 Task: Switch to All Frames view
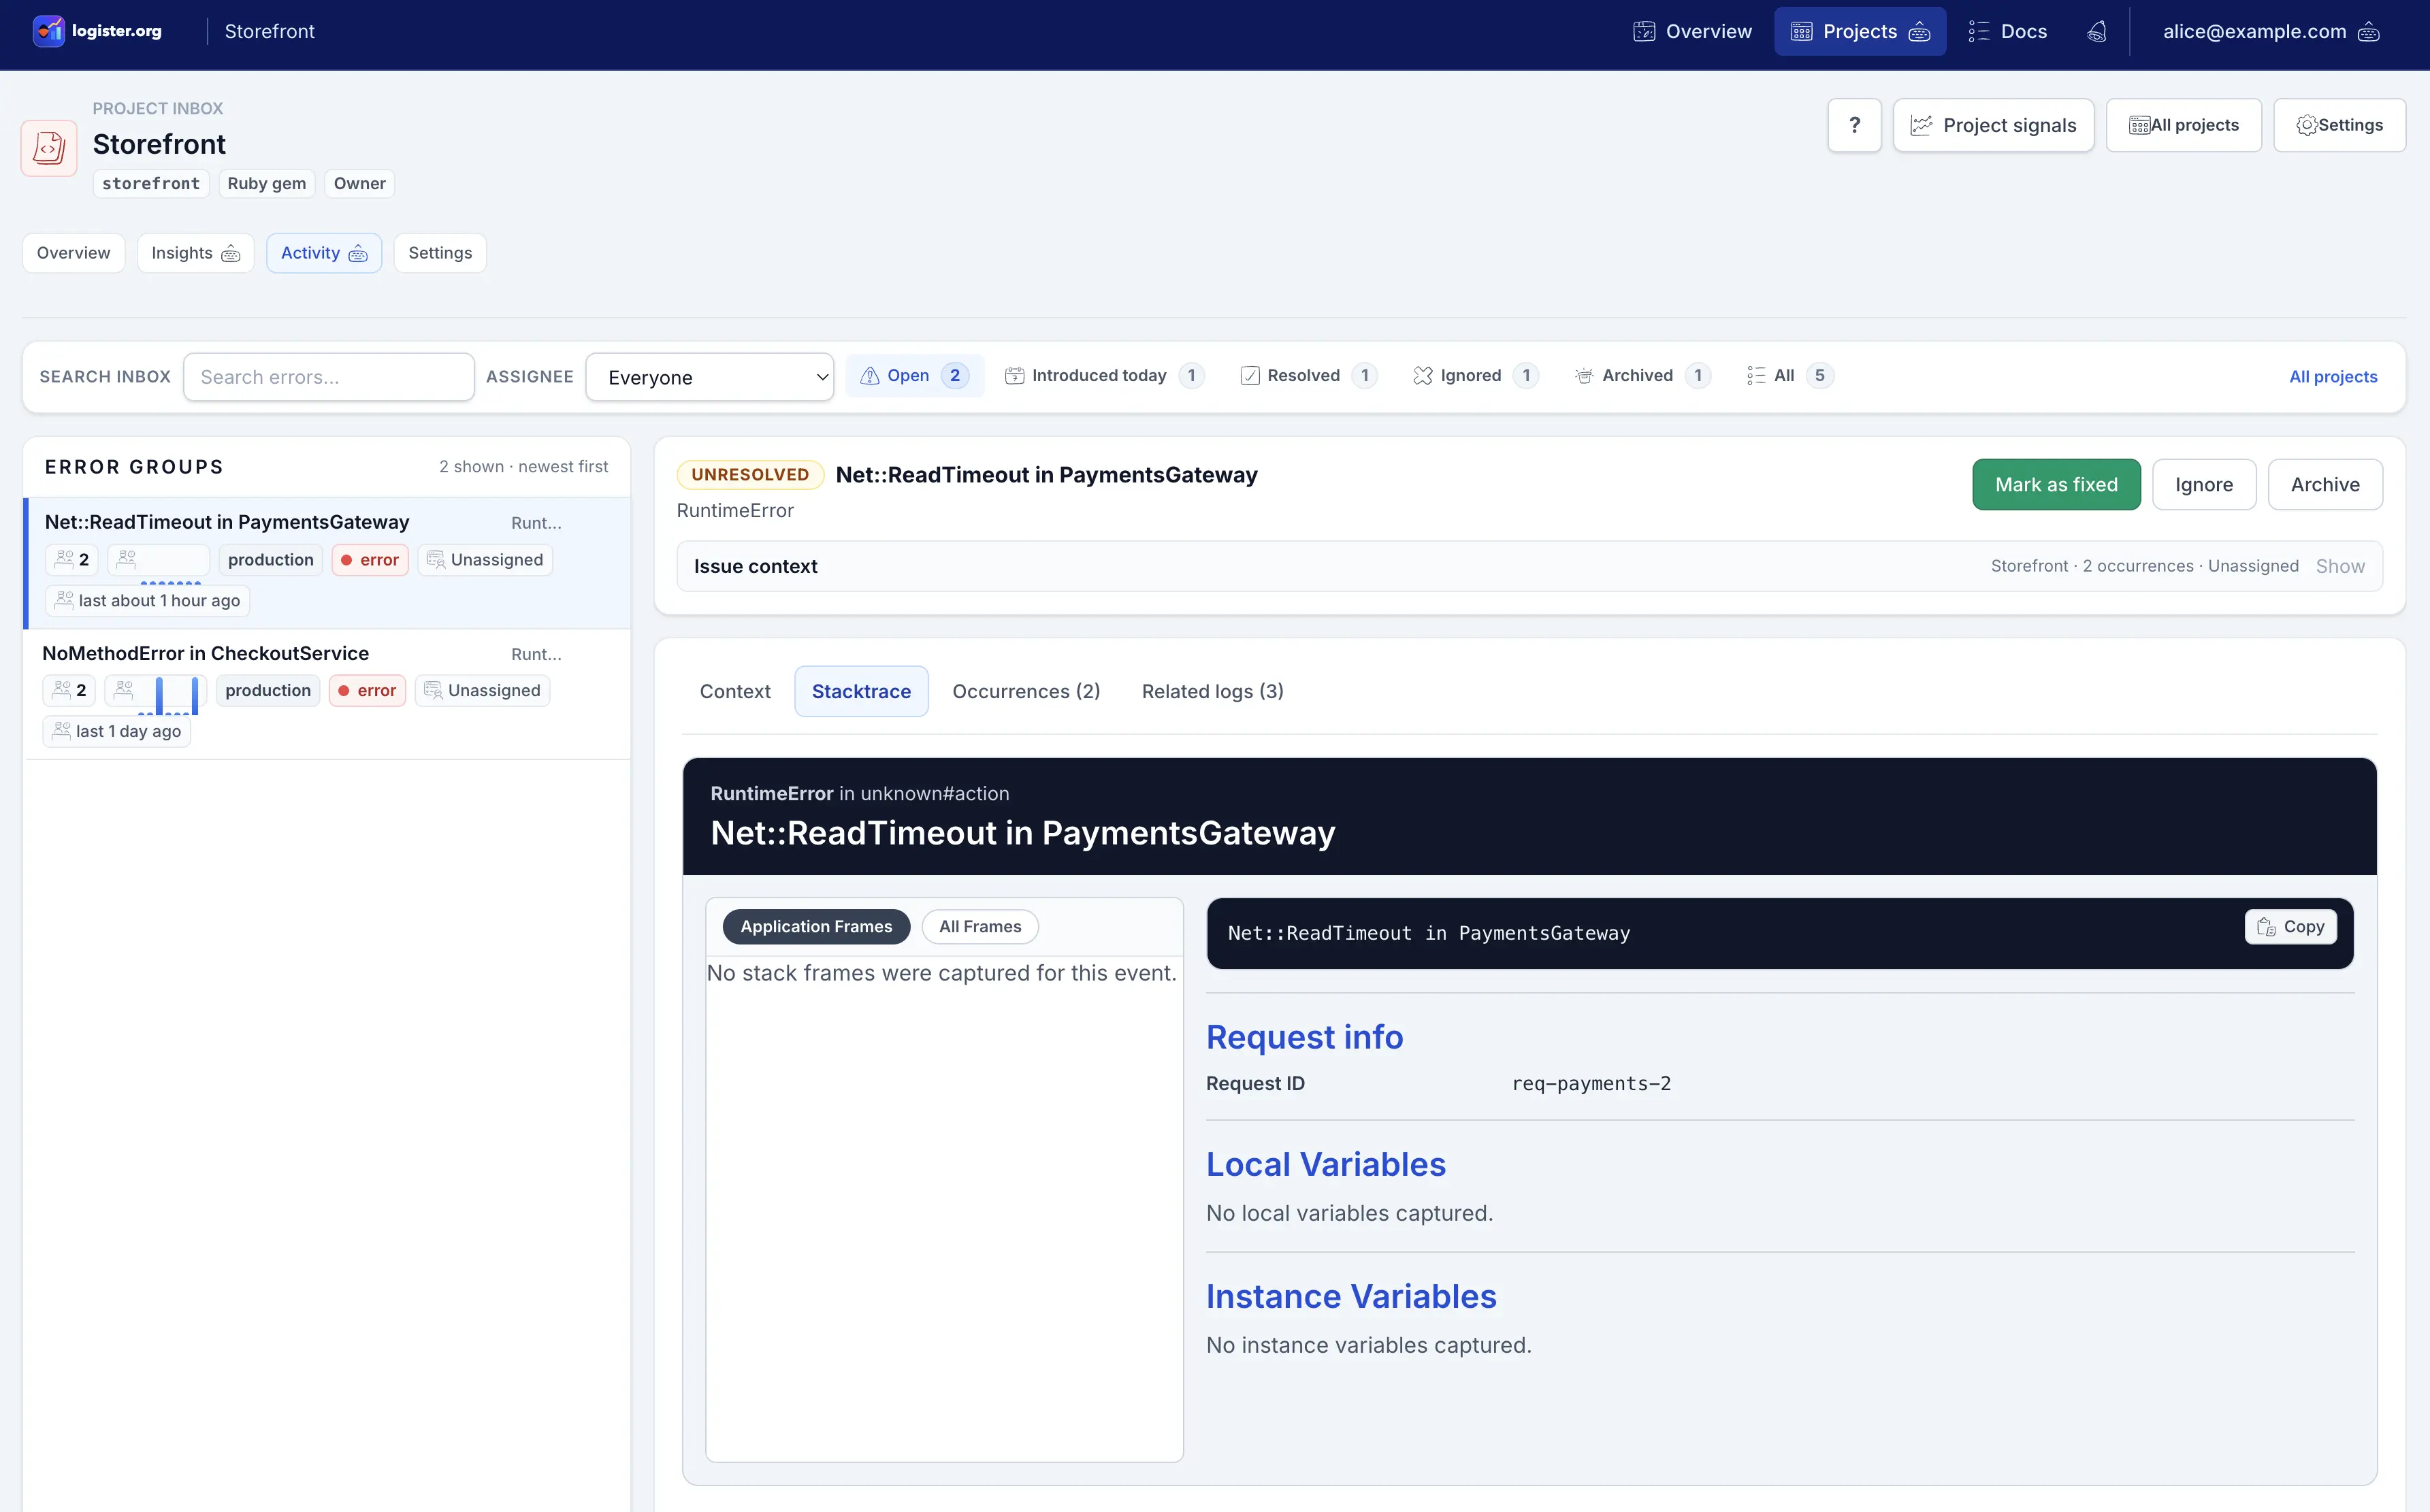click(980, 927)
